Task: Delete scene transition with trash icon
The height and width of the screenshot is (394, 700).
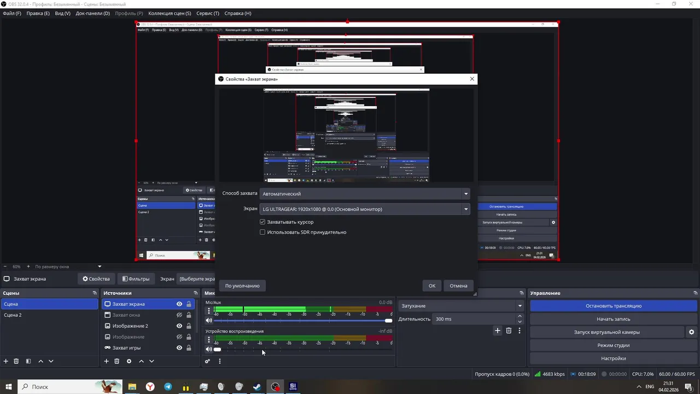Action: click(509, 331)
